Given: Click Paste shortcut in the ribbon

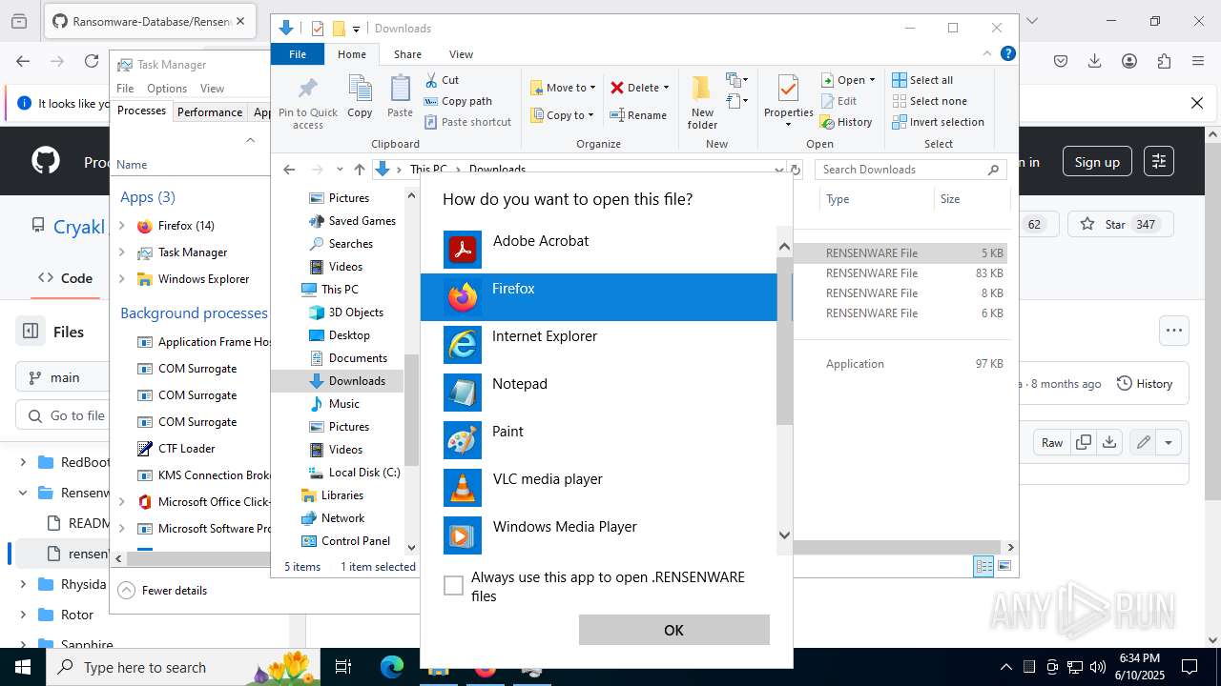Looking at the screenshot, I should [x=467, y=122].
